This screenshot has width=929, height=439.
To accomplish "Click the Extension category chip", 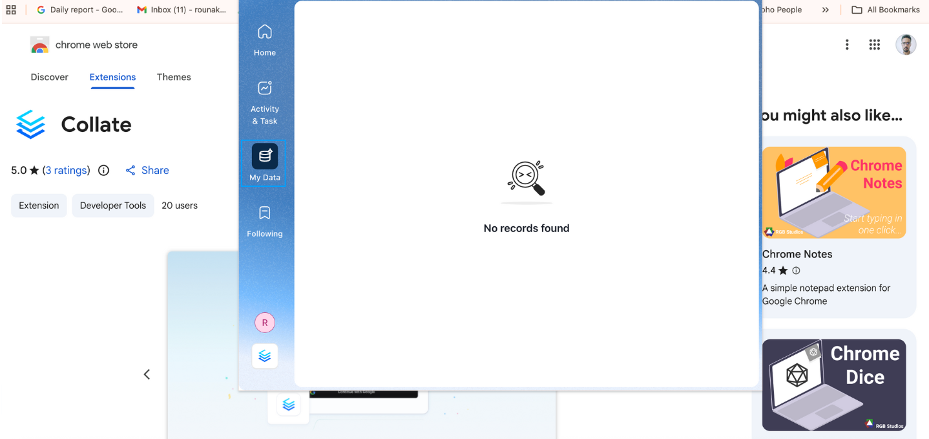I will tap(39, 206).
